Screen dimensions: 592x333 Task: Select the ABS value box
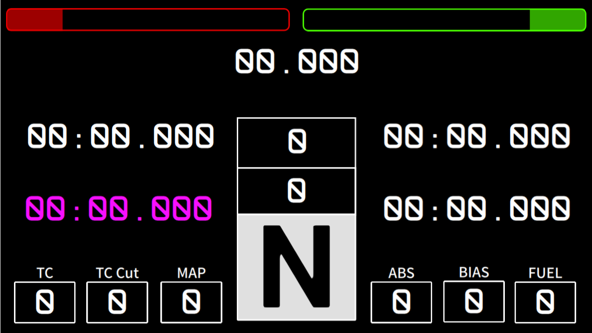coord(401,302)
